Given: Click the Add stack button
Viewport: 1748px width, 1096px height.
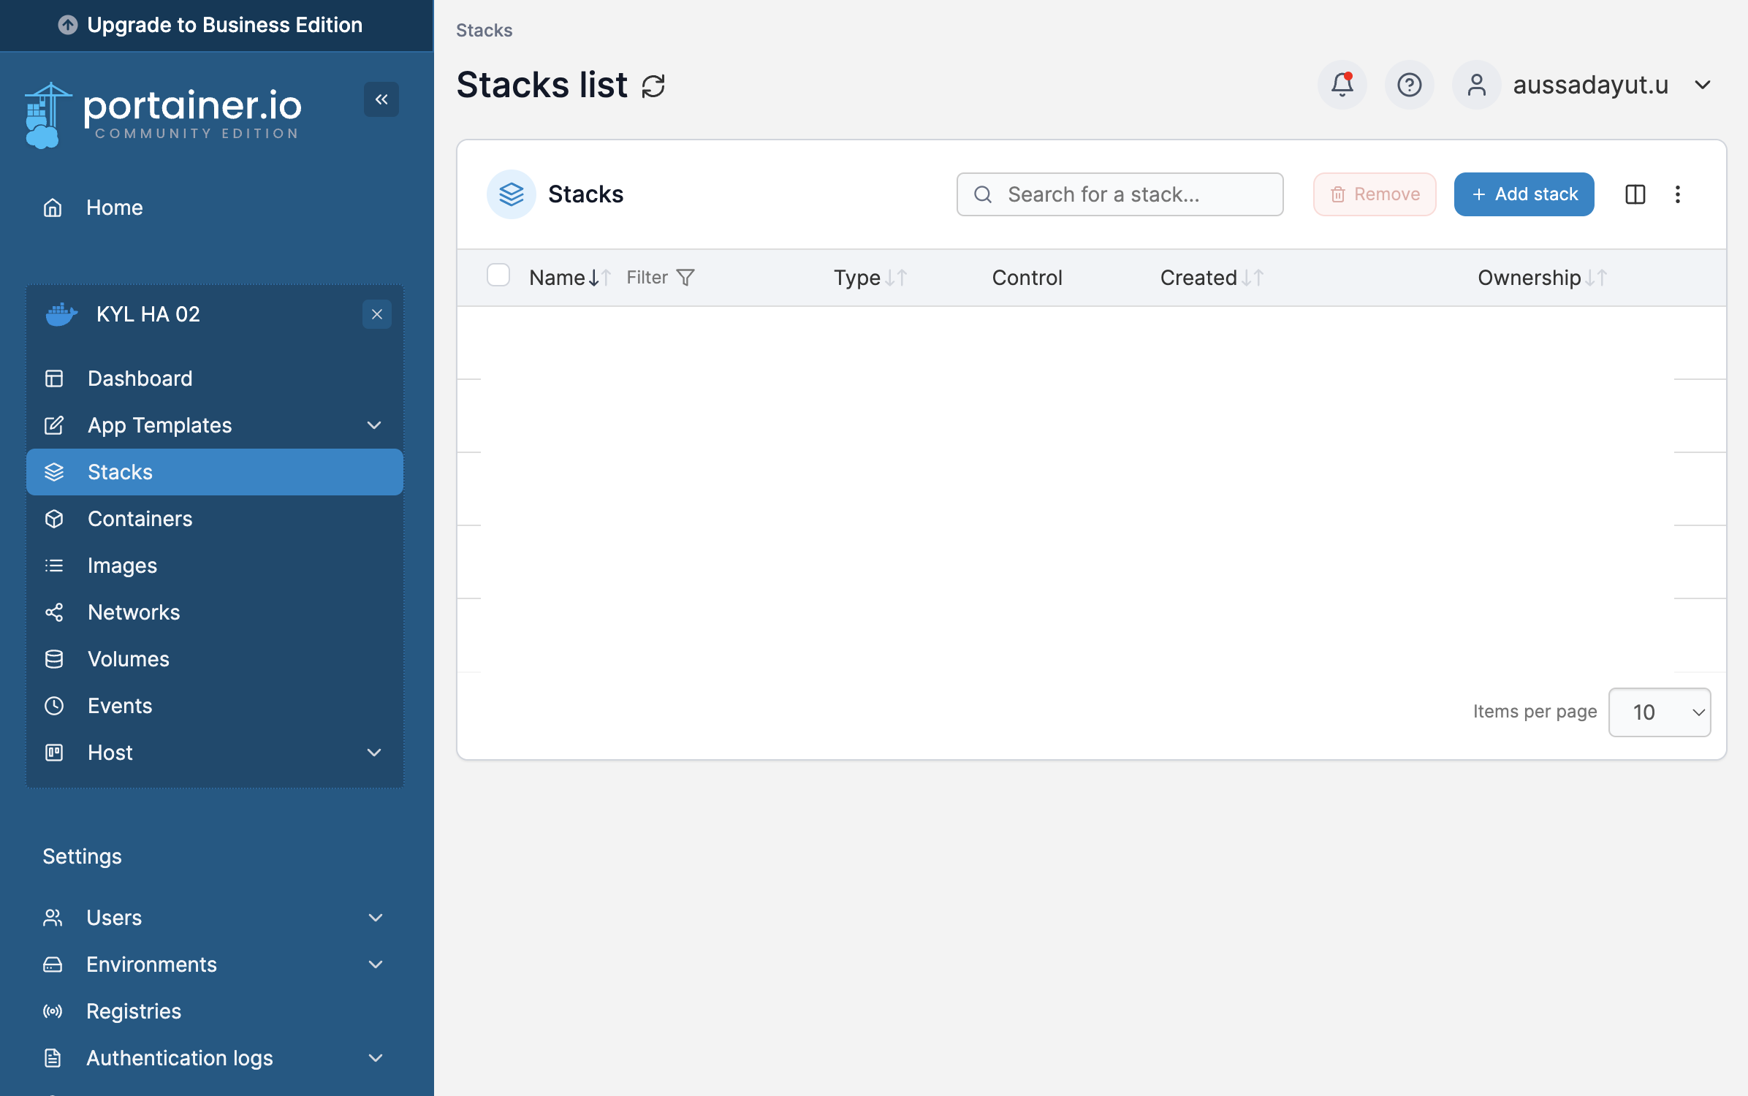Looking at the screenshot, I should pyautogui.click(x=1524, y=194).
